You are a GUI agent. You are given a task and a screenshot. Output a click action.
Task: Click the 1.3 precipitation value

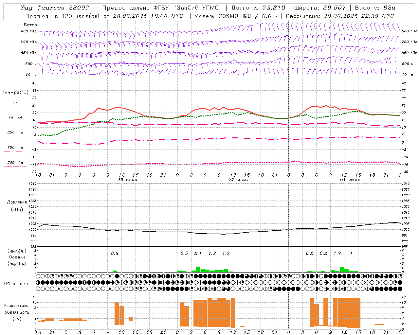click(212, 253)
